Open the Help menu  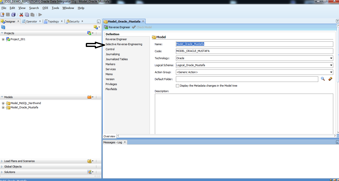coord(81,8)
